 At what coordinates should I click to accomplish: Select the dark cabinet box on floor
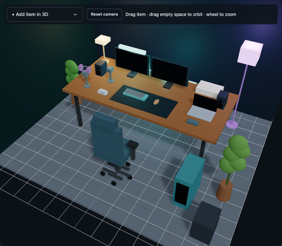coord(205,223)
